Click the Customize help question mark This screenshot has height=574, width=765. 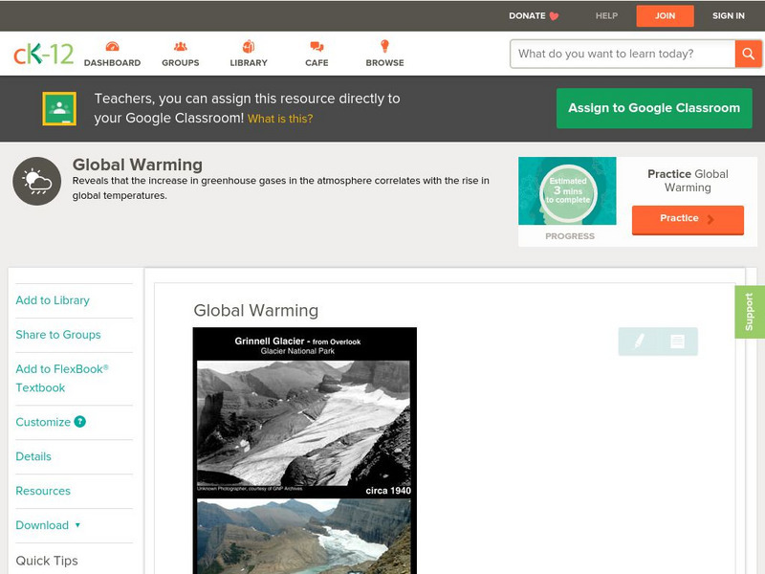(80, 422)
